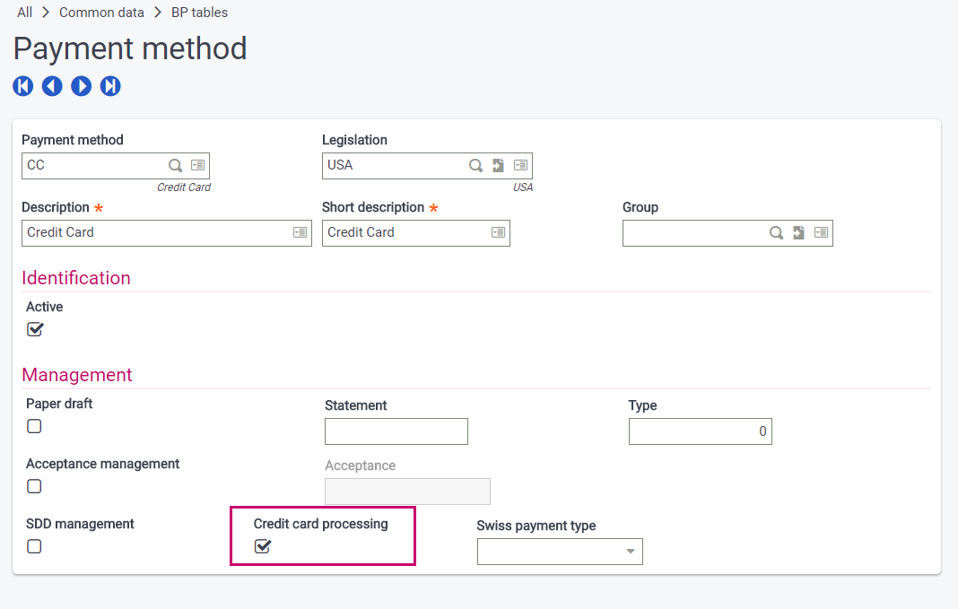Go to first record navigation icon
The image size is (958, 609).
(23, 86)
